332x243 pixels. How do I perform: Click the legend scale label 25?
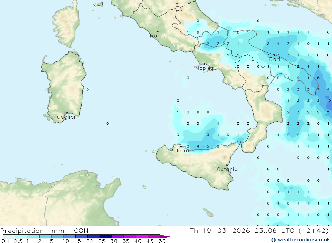[102, 241]
